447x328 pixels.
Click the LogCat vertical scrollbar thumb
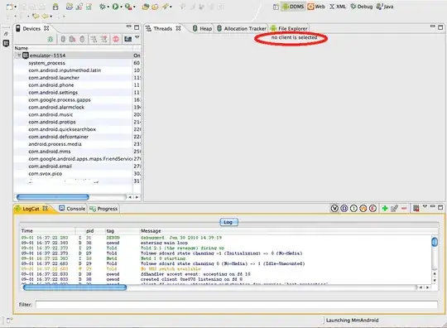click(x=435, y=242)
